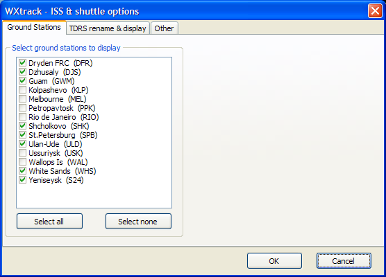This screenshot has height=277, width=386.
Task: Click the Select all button
Action: point(49,222)
